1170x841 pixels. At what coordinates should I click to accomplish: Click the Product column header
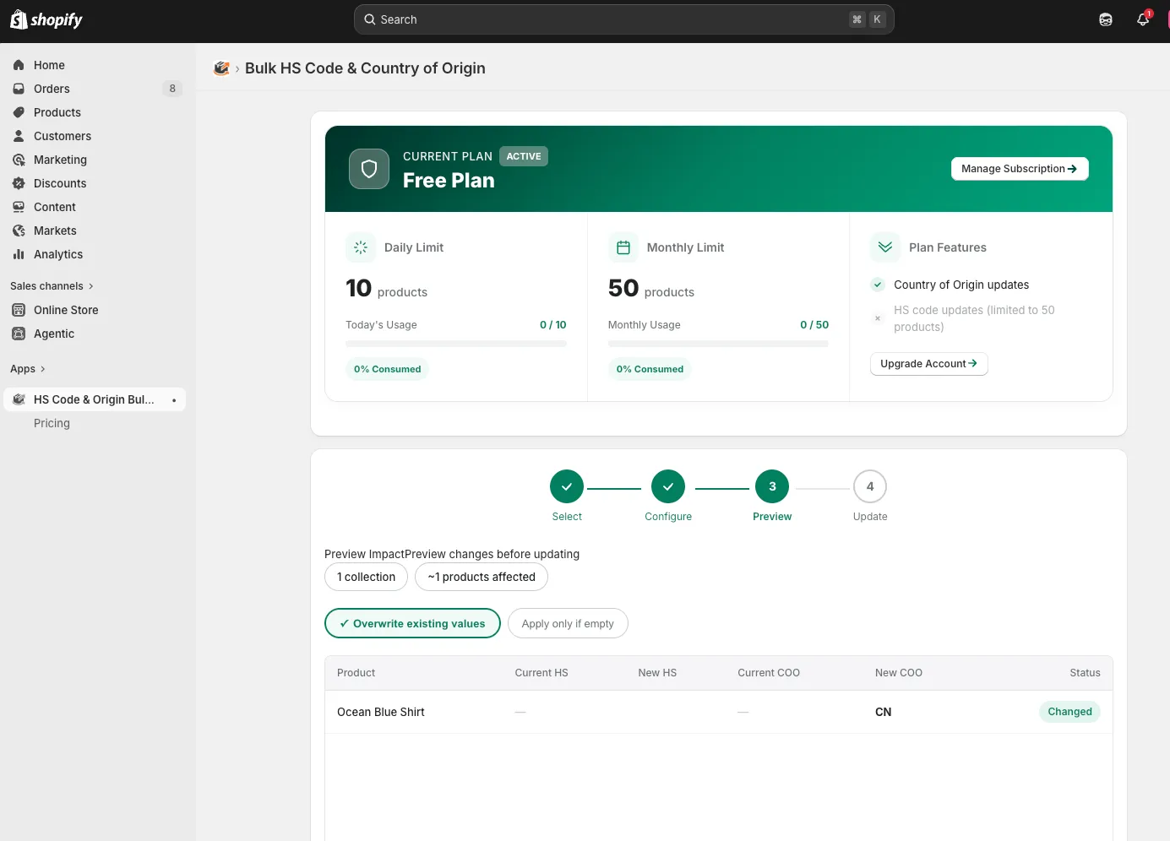[x=356, y=673]
